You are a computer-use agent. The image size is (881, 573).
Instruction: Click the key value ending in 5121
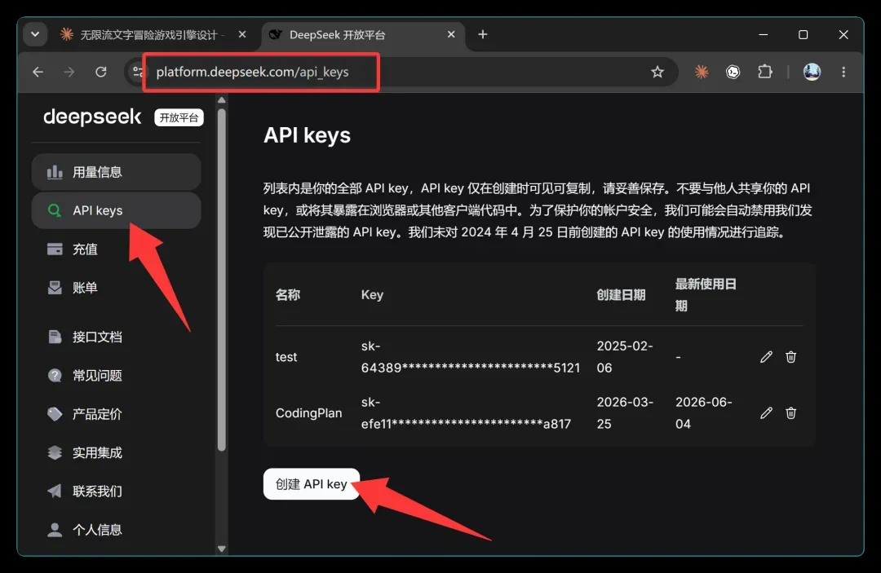tap(471, 357)
